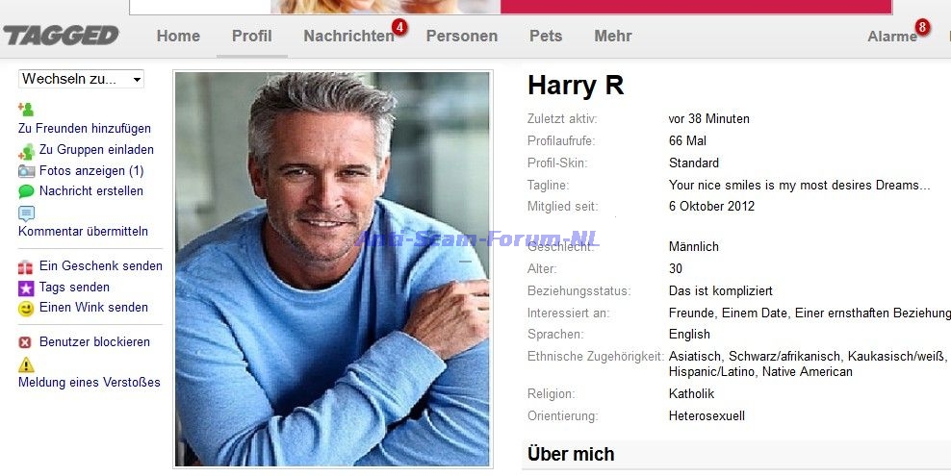Click the invite to groups icon
The width and height of the screenshot is (951, 476).
(26, 151)
